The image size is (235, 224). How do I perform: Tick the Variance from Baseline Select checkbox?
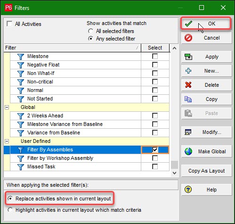coord(155,133)
